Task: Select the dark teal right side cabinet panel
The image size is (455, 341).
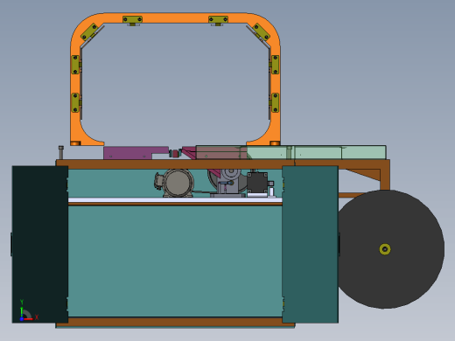Action: tap(311, 244)
